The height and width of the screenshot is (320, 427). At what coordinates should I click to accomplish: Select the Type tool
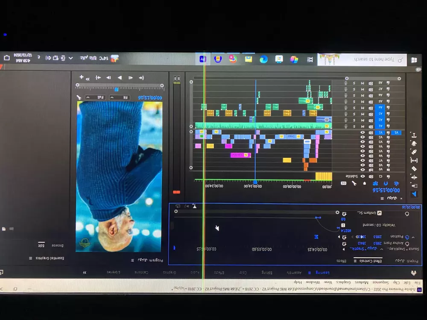tap(414, 135)
